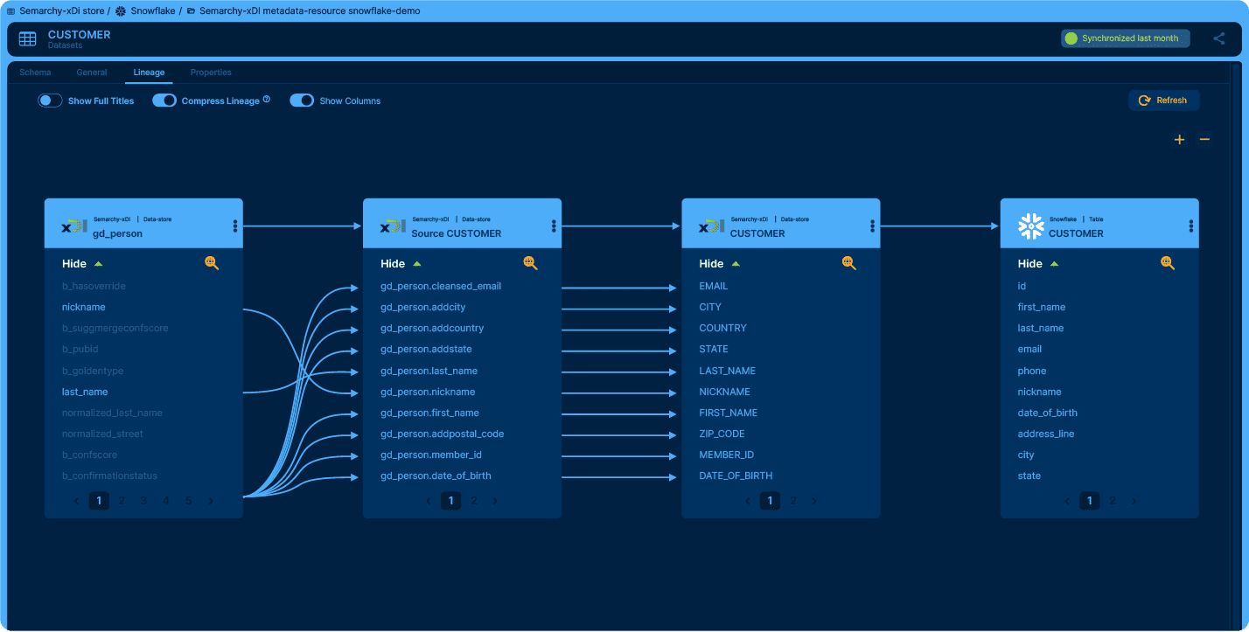Select phone column in Snowflake CUSTOMER
This screenshot has height=632, width=1249.
[x=1032, y=371]
